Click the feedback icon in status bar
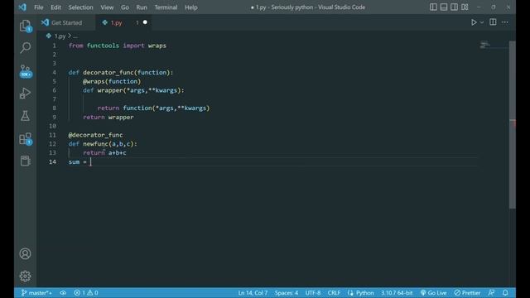This screenshot has height=298, width=530. tap(491, 292)
